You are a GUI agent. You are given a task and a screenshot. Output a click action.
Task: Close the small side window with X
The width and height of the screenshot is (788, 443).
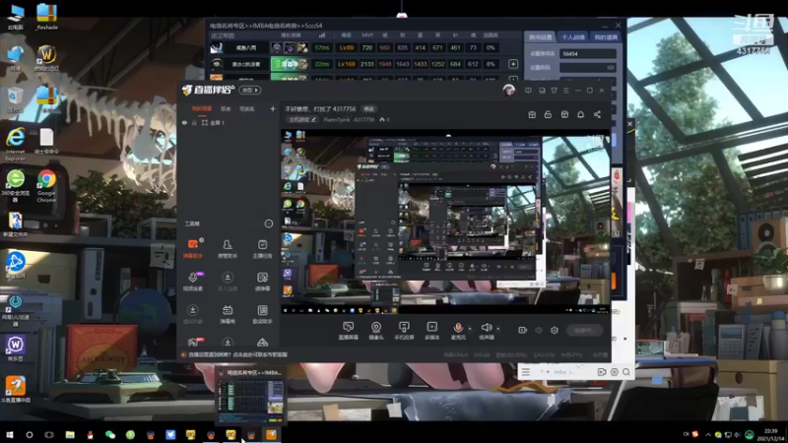click(630, 124)
